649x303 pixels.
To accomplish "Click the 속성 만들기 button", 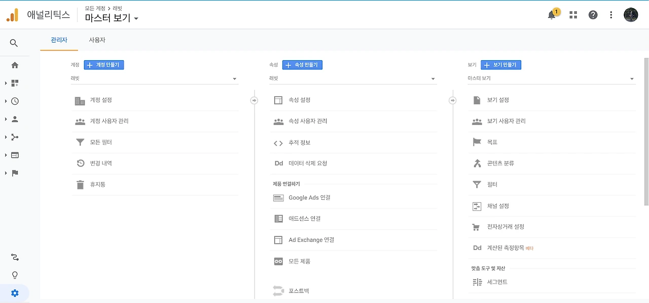I will pos(302,65).
